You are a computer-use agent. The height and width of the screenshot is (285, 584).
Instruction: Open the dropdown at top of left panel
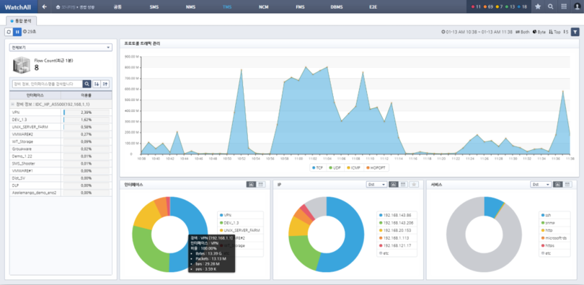coord(61,48)
